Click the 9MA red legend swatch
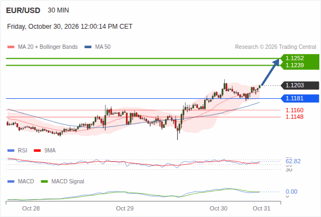 click(37, 151)
